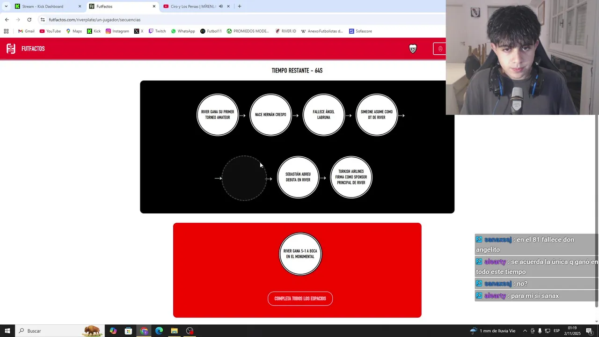Close the FutFactos tab
Screen dimensions: 599x337
coord(154,7)
